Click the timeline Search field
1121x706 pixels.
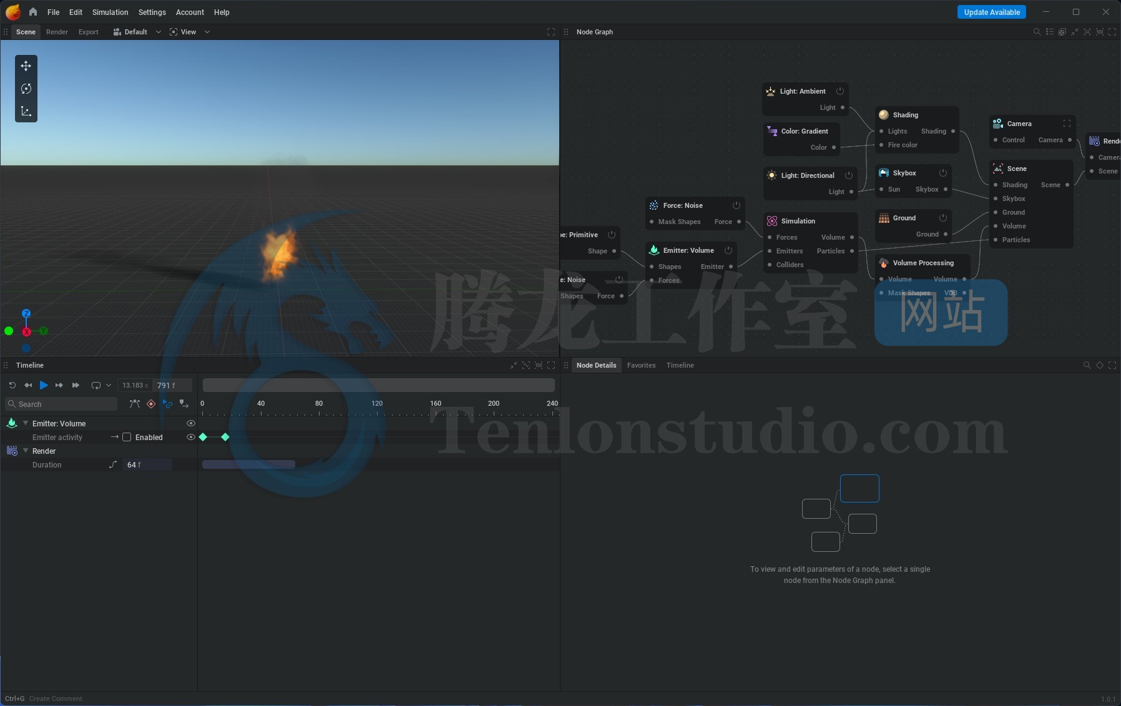coord(61,404)
